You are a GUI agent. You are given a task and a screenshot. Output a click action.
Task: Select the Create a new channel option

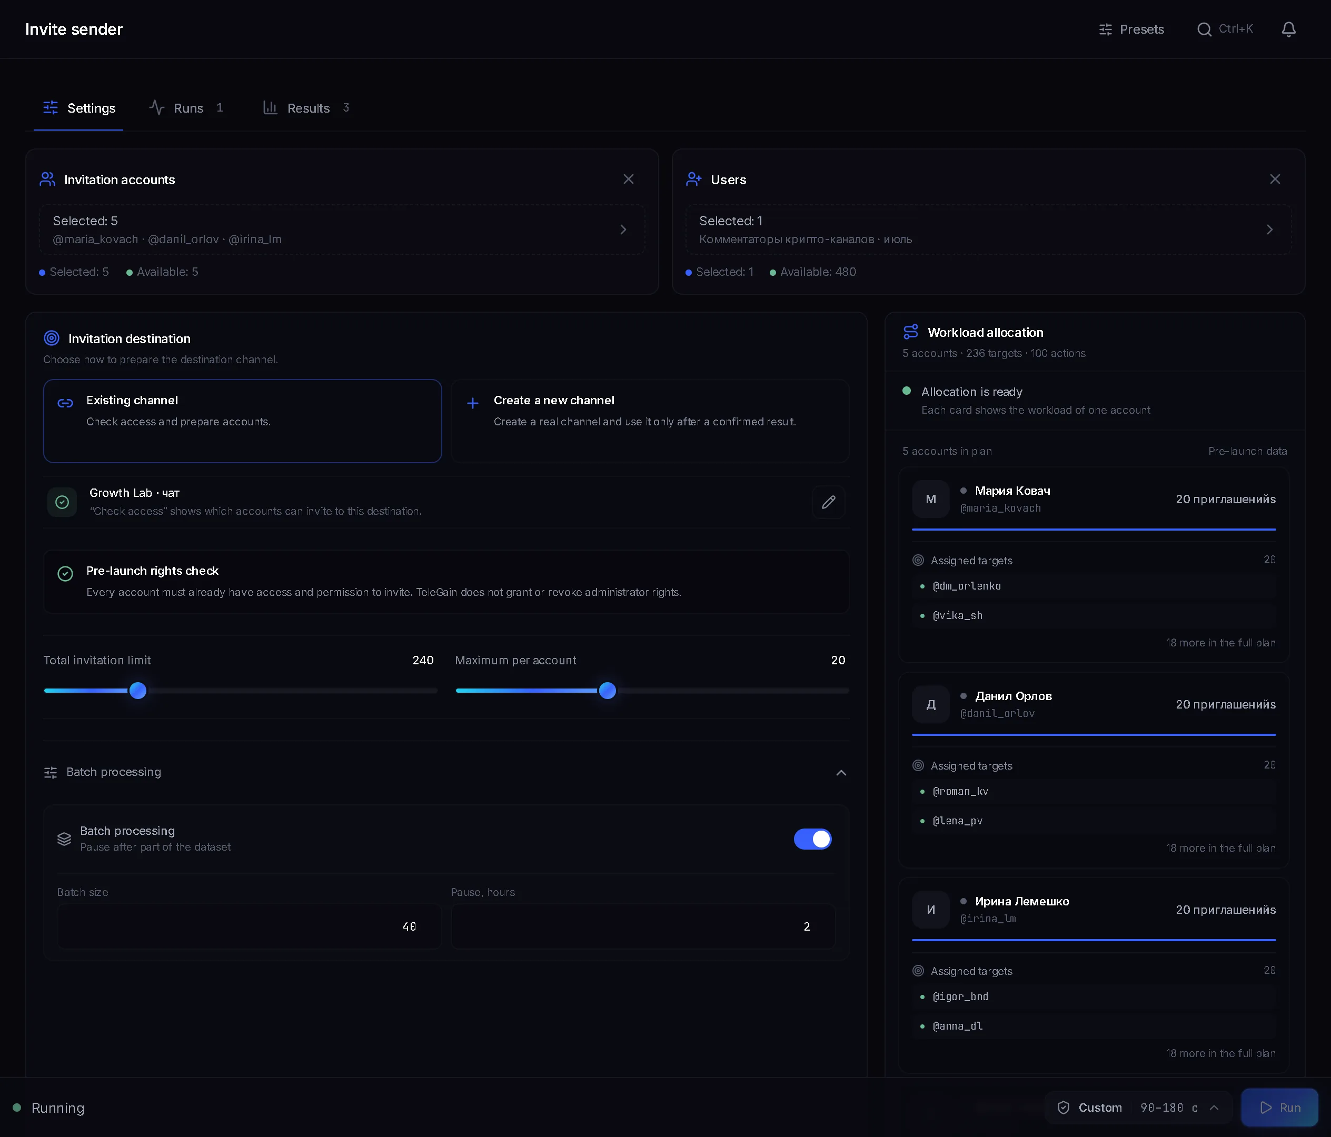pos(649,421)
